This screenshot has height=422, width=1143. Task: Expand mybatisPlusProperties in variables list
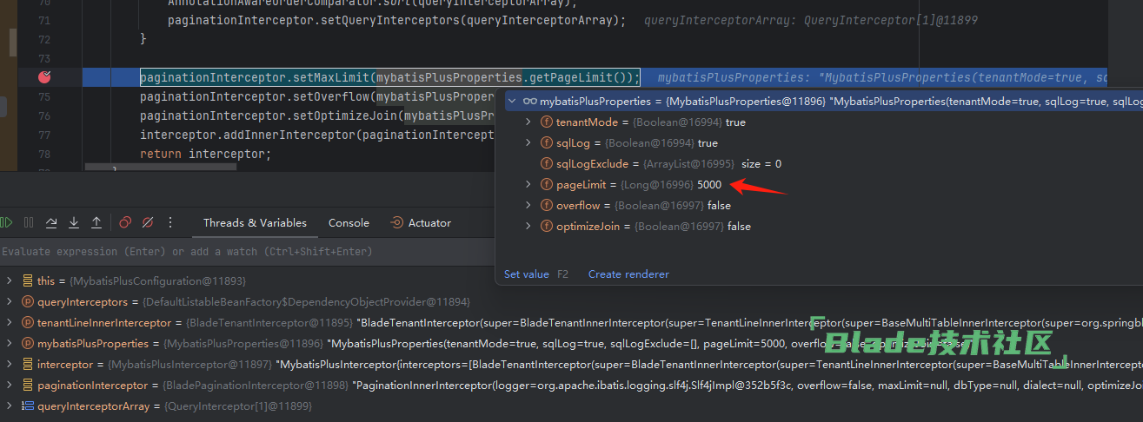pyautogui.click(x=9, y=344)
